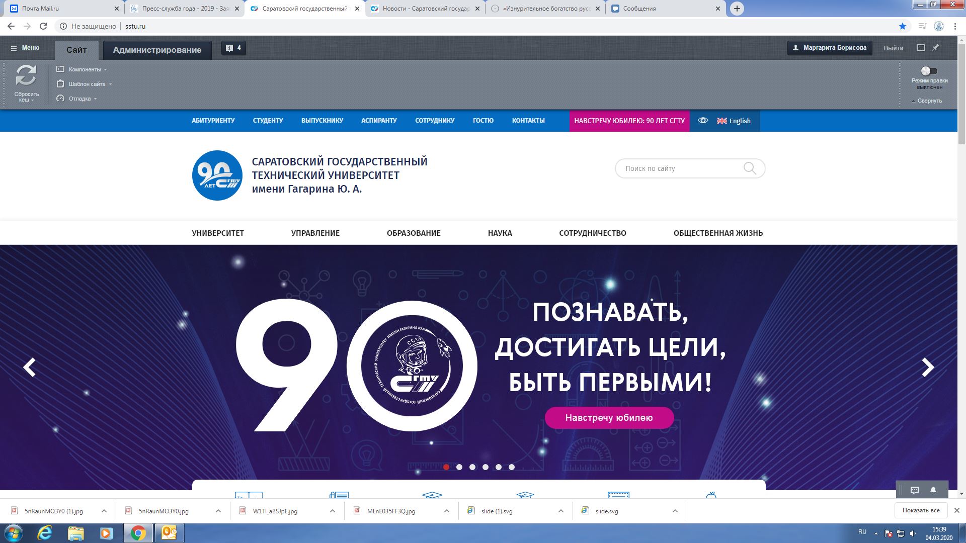Select the fourth slider dot
The image size is (966, 543).
tap(486, 467)
